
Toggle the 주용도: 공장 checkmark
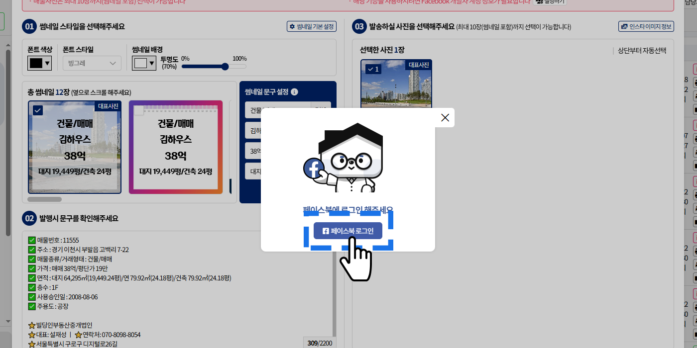pos(32,306)
